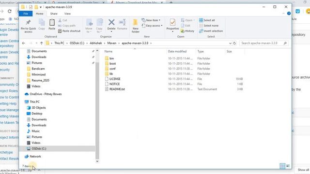This screenshot has width=310, height=174.
Task: Open Music under This PC
Action: (35, 131)
